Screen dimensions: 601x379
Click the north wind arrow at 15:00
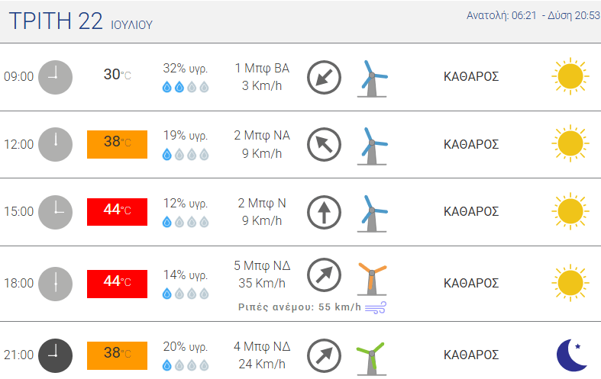324,213
